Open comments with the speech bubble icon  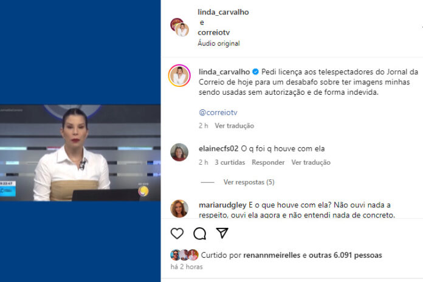pos(200,233)
